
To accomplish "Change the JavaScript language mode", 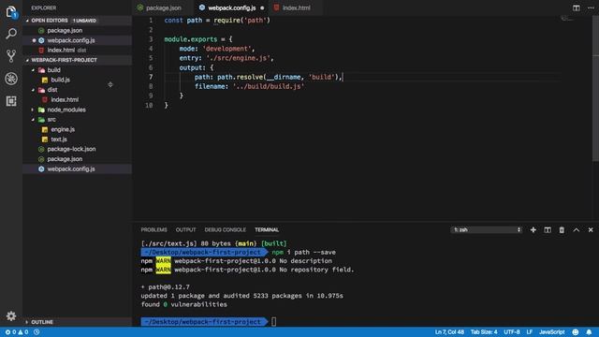I will (x=551, y=332).
